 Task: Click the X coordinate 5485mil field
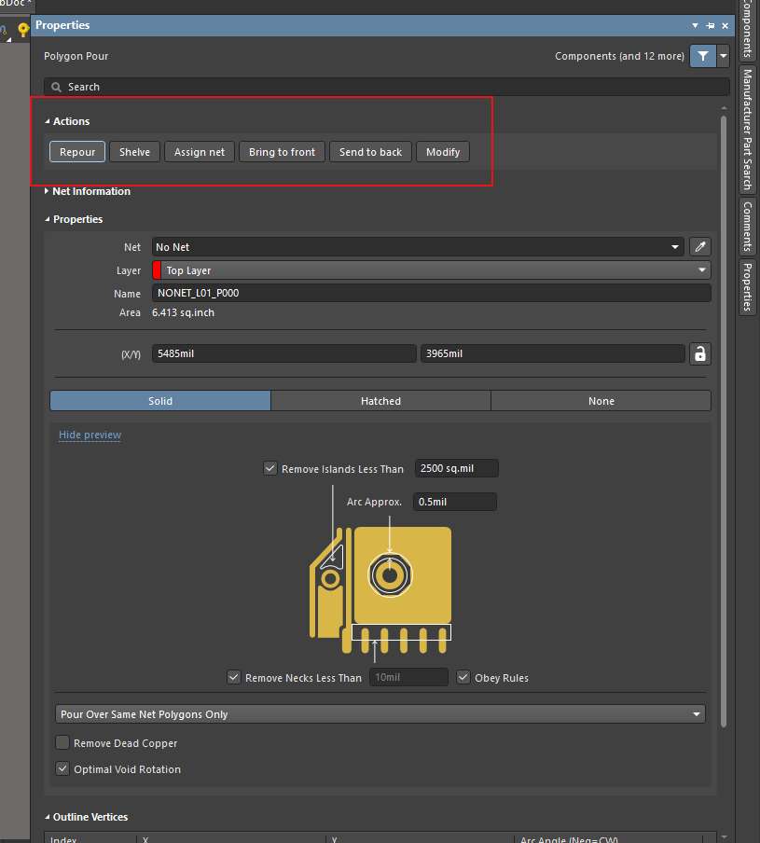(283, 353)
